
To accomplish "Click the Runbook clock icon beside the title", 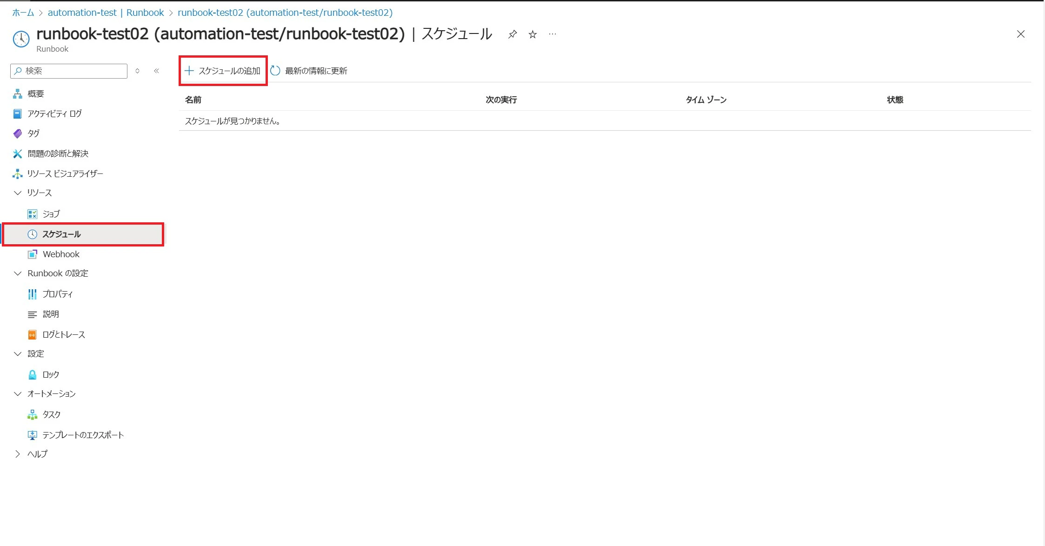I will pyautogui.click(x=21, y=39).
